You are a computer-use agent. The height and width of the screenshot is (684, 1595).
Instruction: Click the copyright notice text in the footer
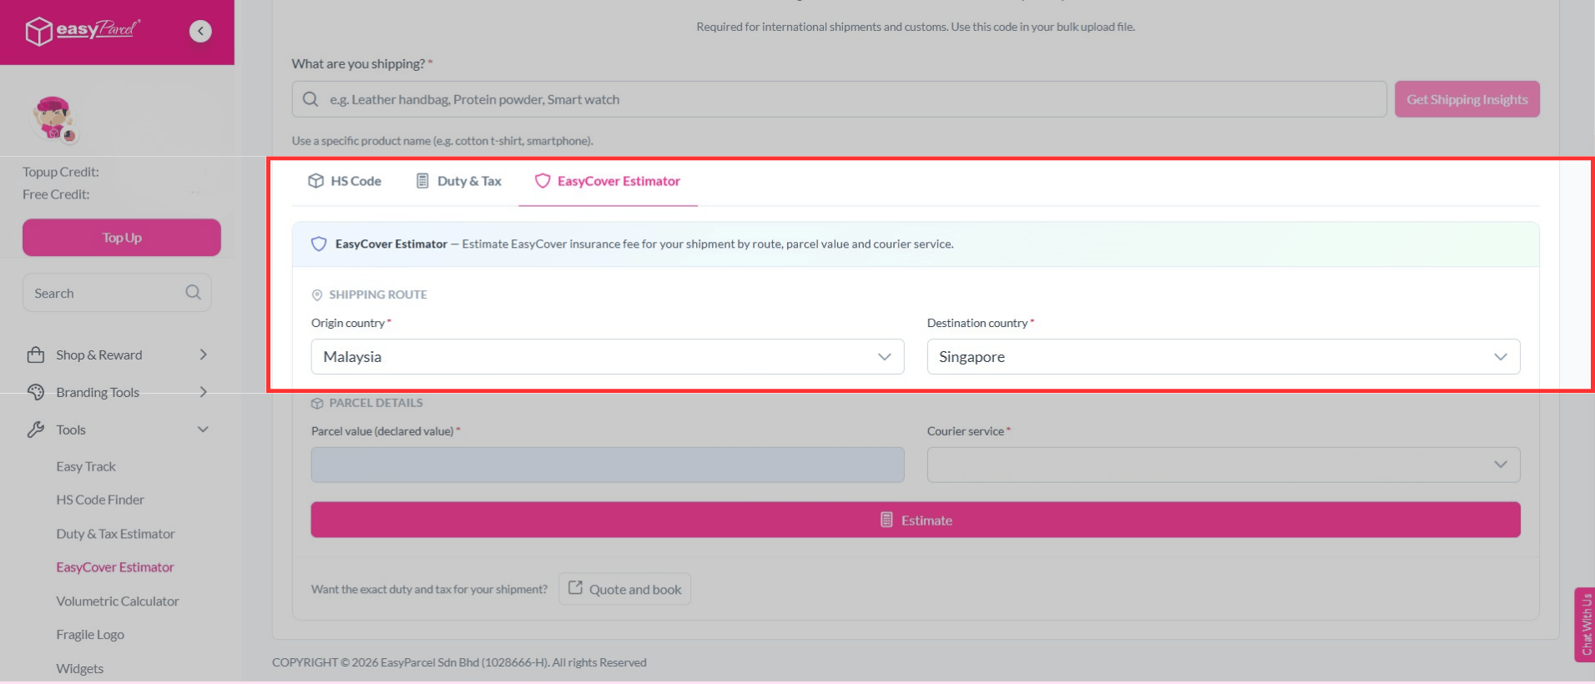459,662
